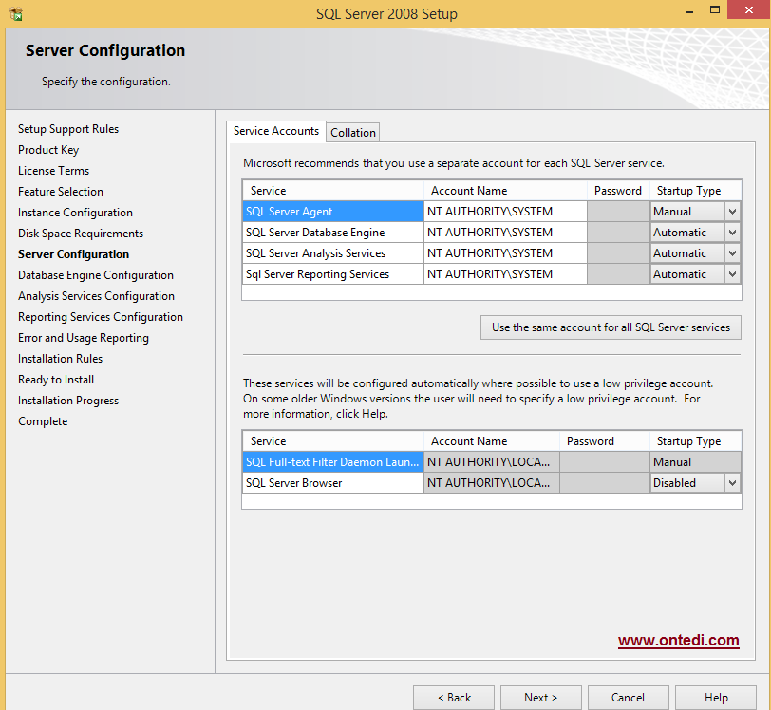Click Password field for SQL Server Database Engine

tap(618, 232)
